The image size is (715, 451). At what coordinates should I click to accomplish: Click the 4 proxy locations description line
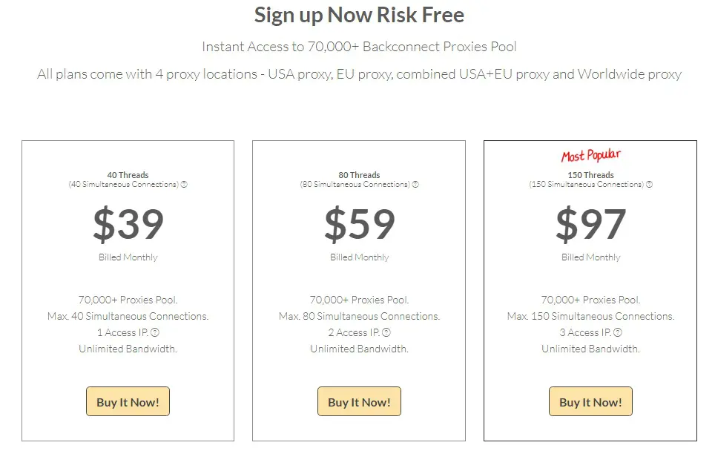(x=359, y=74)
